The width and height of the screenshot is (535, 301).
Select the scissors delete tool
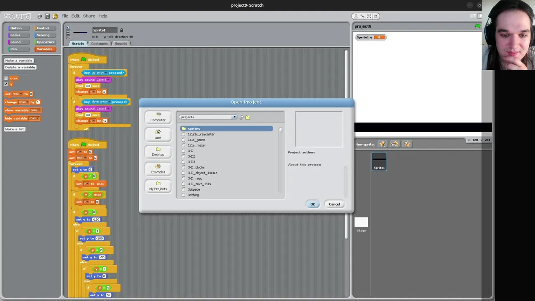point(362,16)
